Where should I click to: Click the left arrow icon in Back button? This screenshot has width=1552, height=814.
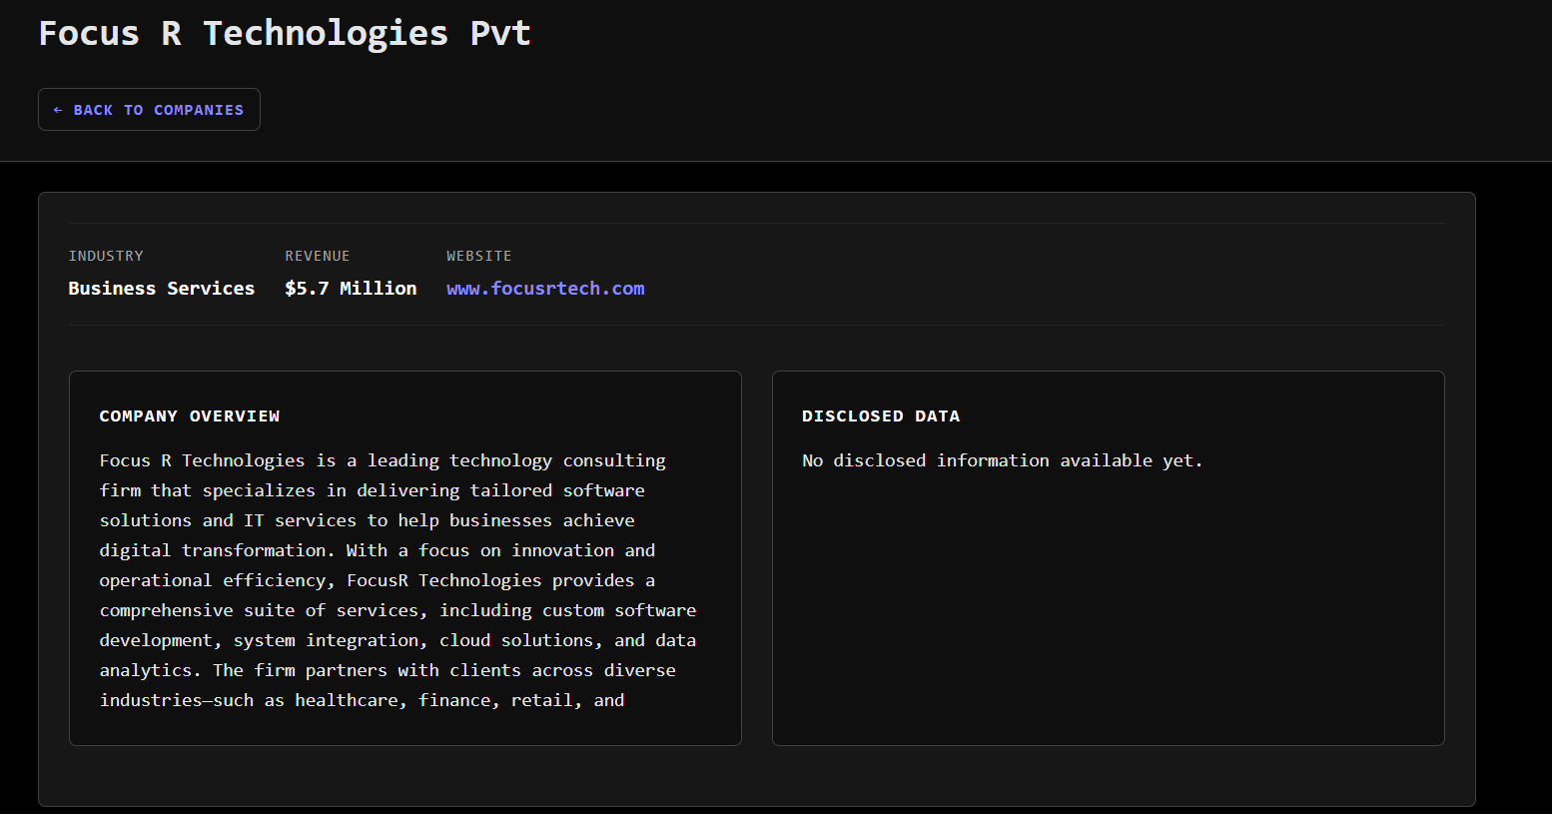pos(58,110)
